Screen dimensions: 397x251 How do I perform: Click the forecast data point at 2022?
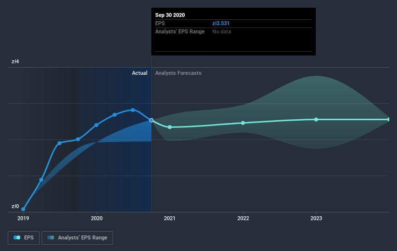pyautogui.click(x=243, y=123)
